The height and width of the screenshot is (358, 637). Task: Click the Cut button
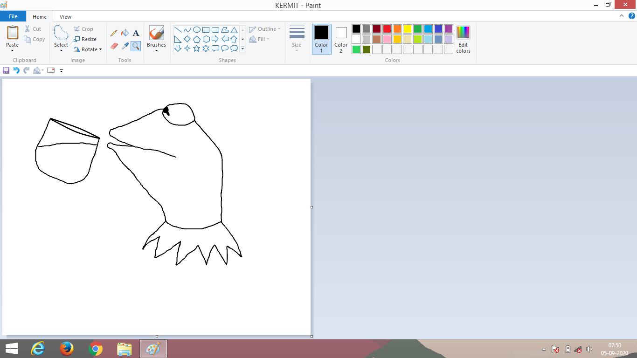[33, 29]
